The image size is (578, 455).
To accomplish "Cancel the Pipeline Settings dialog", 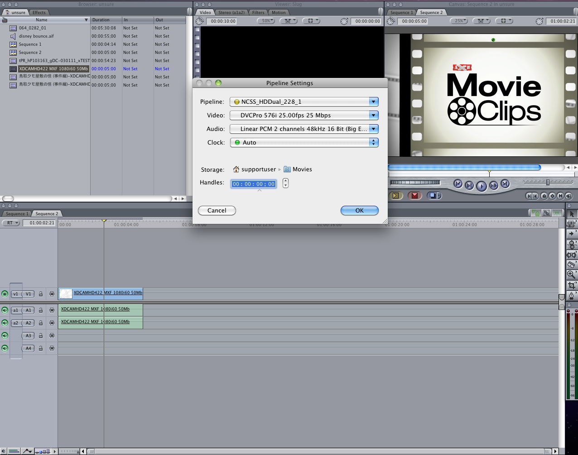I will 217,210.
